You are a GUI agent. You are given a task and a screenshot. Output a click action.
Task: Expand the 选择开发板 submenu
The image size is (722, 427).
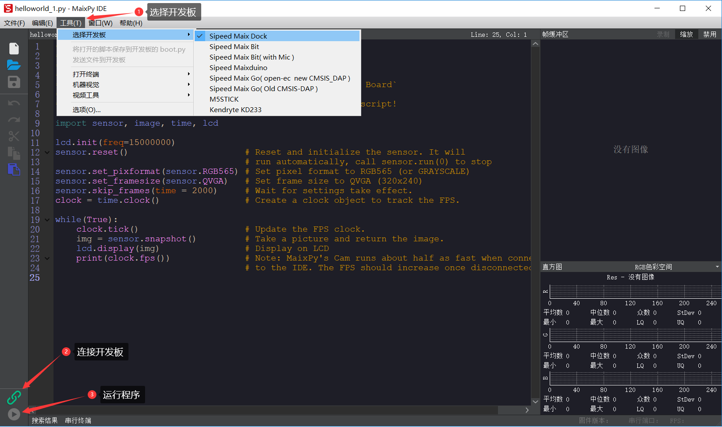click(x=125, y=35)
